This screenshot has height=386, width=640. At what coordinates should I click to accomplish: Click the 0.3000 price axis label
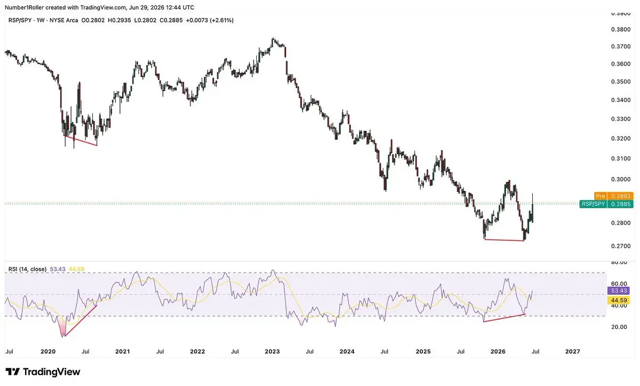click(621, 179)
